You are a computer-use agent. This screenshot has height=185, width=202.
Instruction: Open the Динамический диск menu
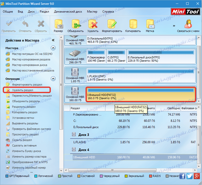pyautogui.click(x=68, y=12)
